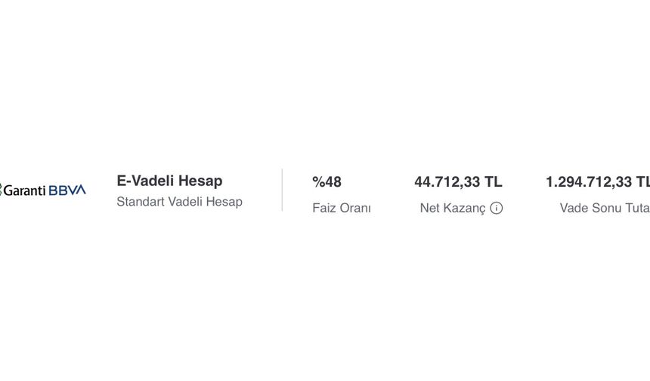Click the black Garanti word in logo
The width and height of the screenshot is (650, 381).
(x=24, y=190)
